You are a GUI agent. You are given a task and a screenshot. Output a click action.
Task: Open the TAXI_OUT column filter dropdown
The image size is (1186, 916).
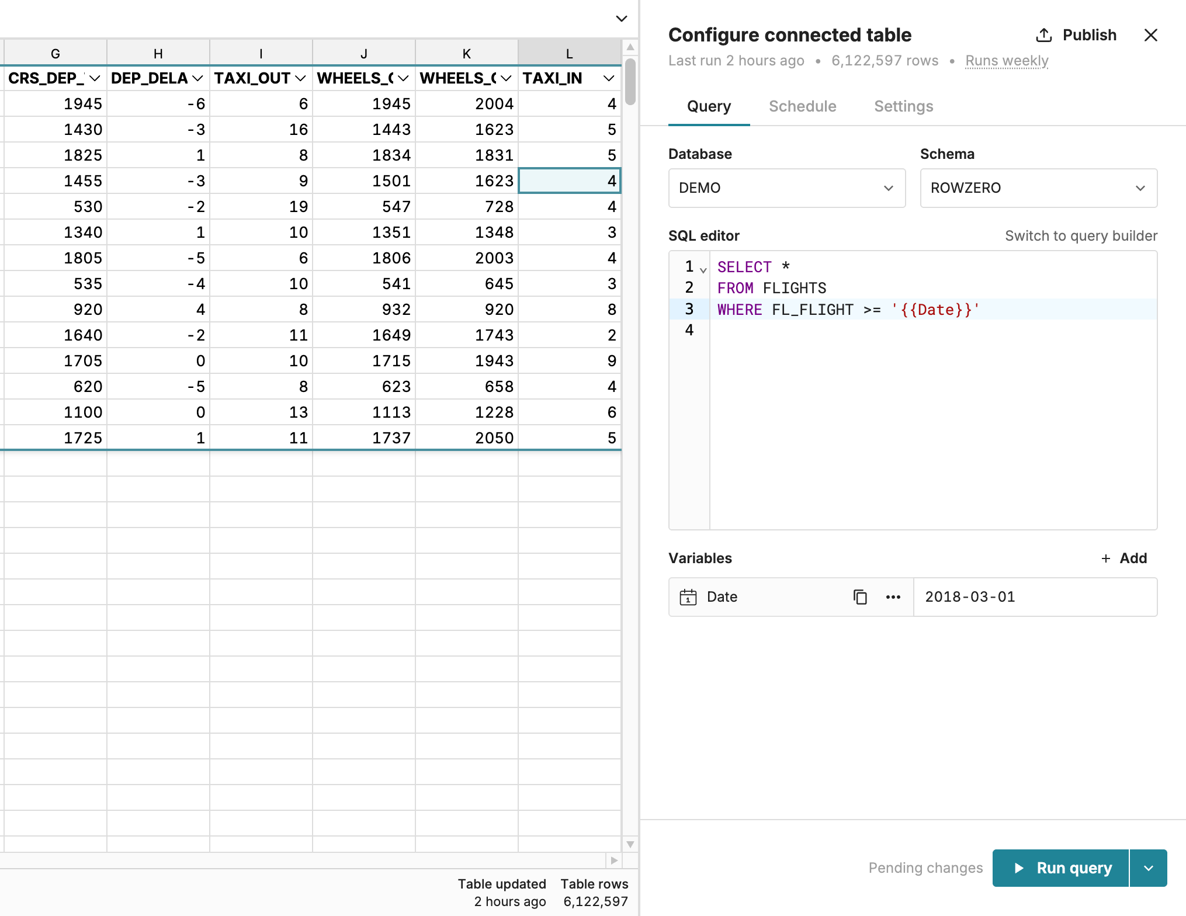click(300, 78)
